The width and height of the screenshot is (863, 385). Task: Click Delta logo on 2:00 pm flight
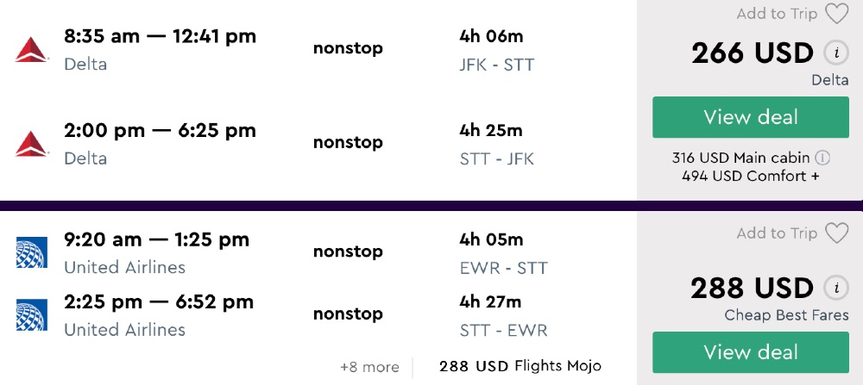coord(31,144)
